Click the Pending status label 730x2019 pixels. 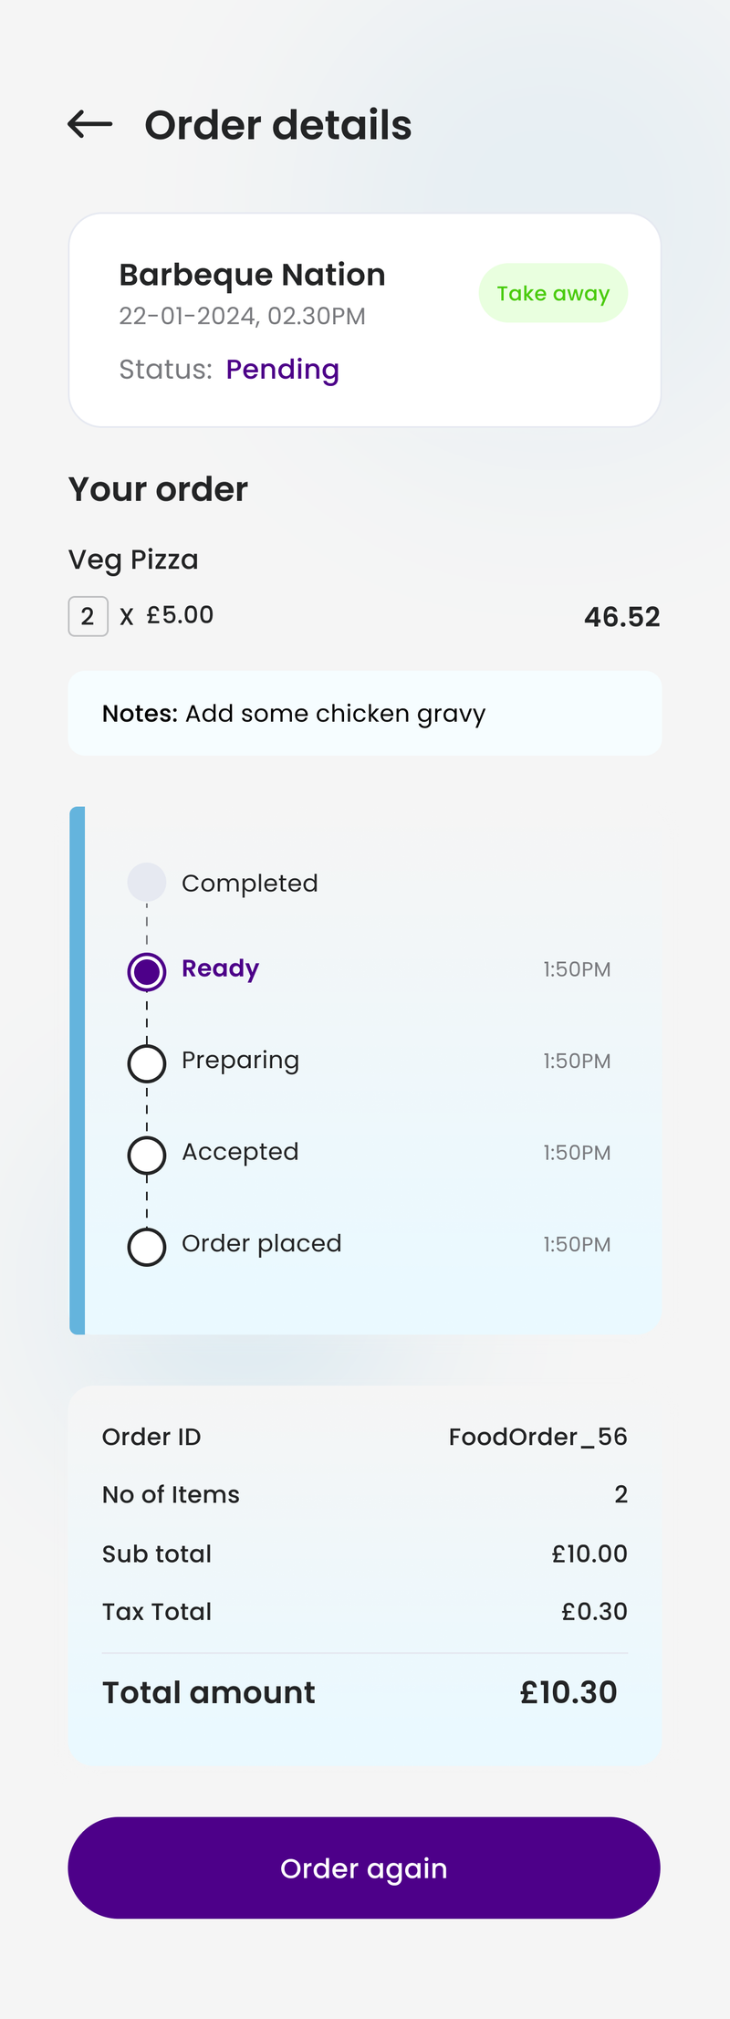(x=282, y=369)
